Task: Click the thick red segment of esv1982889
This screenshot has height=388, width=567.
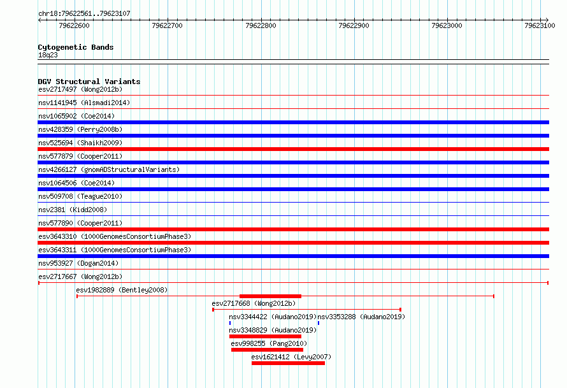Action: pyautogui.click(x=271, y=296)
